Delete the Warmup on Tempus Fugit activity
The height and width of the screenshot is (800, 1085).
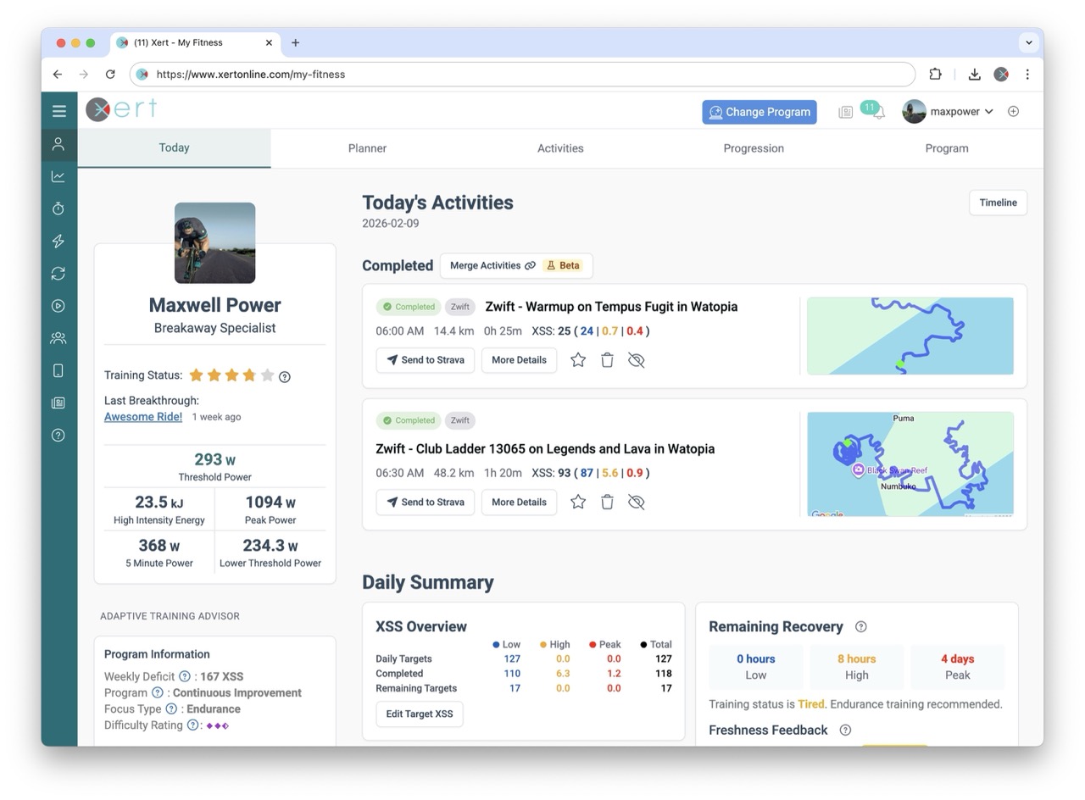[607, 360]
